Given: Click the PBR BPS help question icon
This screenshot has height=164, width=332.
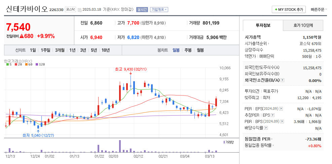Looking at the screenshot, I should (281, 121).
